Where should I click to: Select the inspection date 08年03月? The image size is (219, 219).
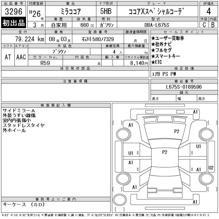[x=60, y=39]
